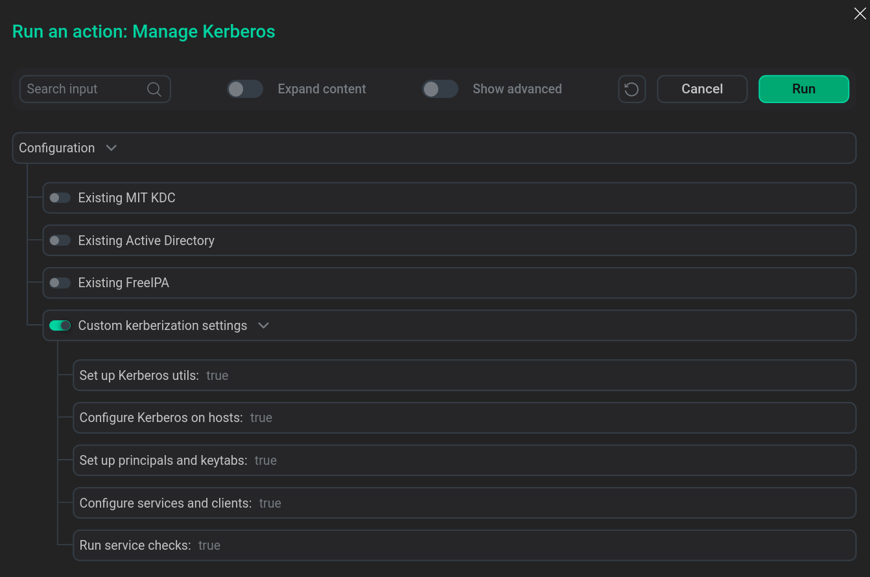This screenshot has width=870, height=577.
Task: Click the Existing MIT KDC label
Action: coord(127,198)
